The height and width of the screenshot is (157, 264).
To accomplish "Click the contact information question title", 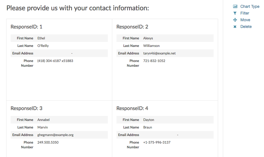I will [x=78, y=8].
